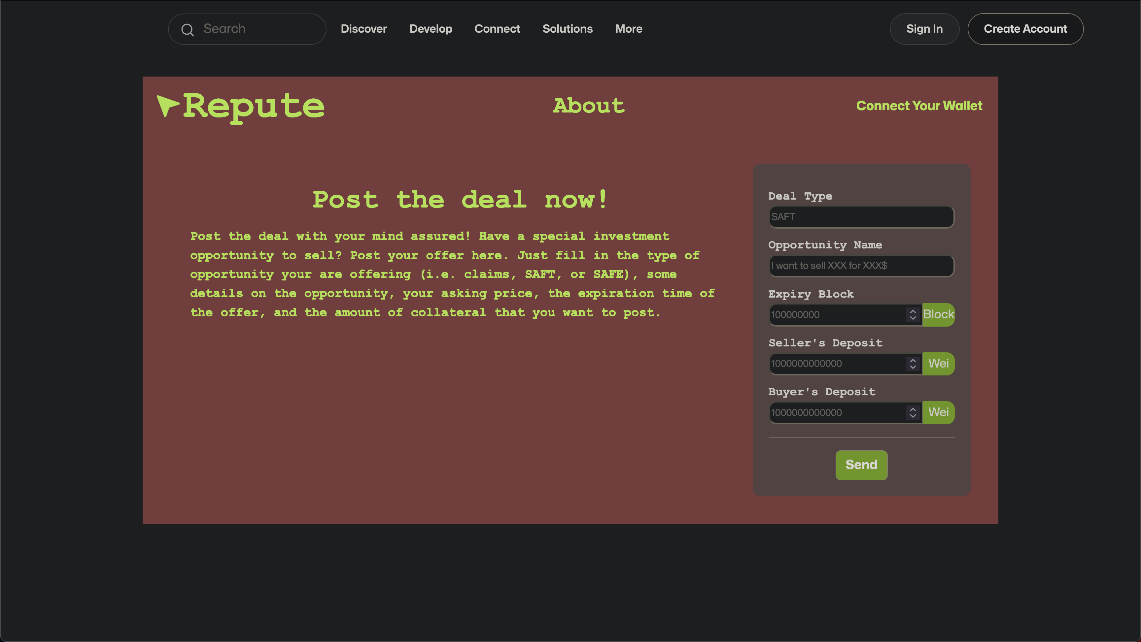Click the Sign In button
The width and height of the screenshot is (1141, 642).
point(924,29)
